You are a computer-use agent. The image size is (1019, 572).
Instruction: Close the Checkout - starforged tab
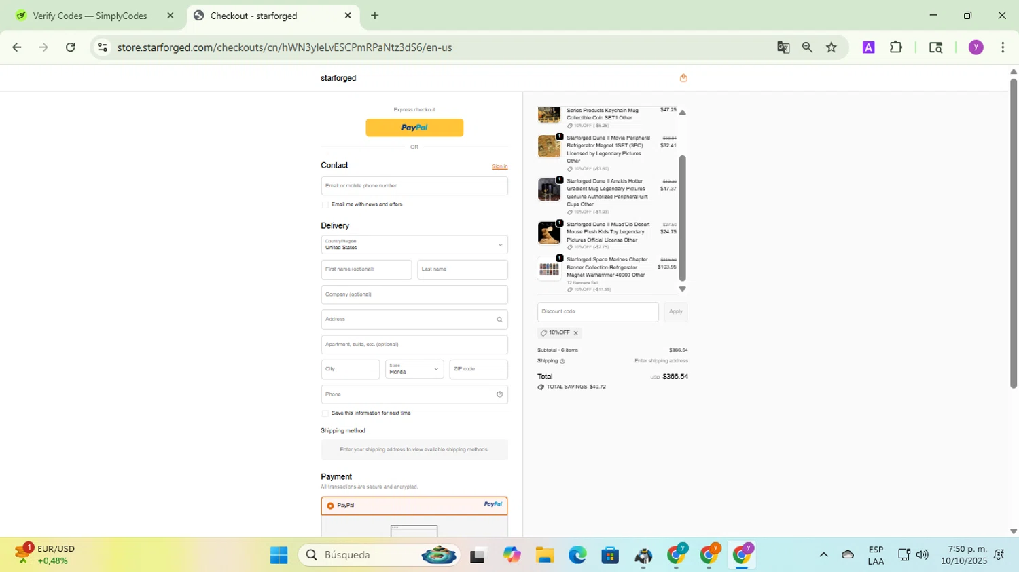click(348, 16)
